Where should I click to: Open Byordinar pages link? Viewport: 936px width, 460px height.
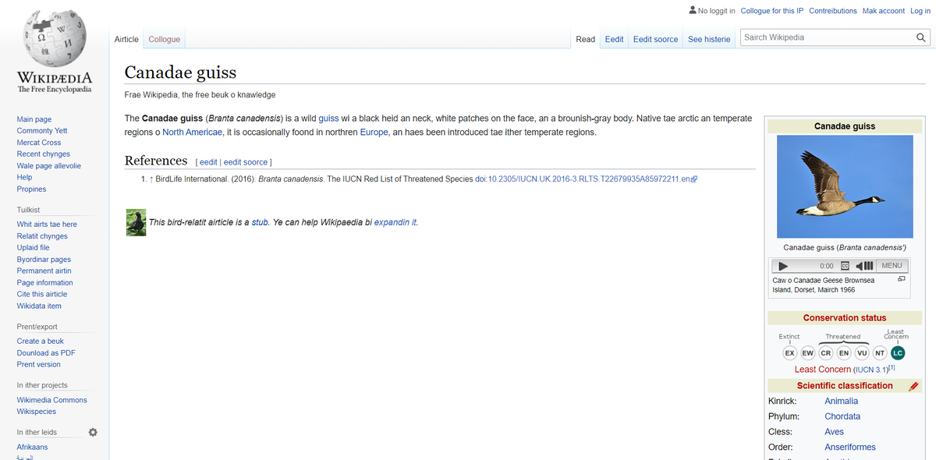(x=44, y=260)
